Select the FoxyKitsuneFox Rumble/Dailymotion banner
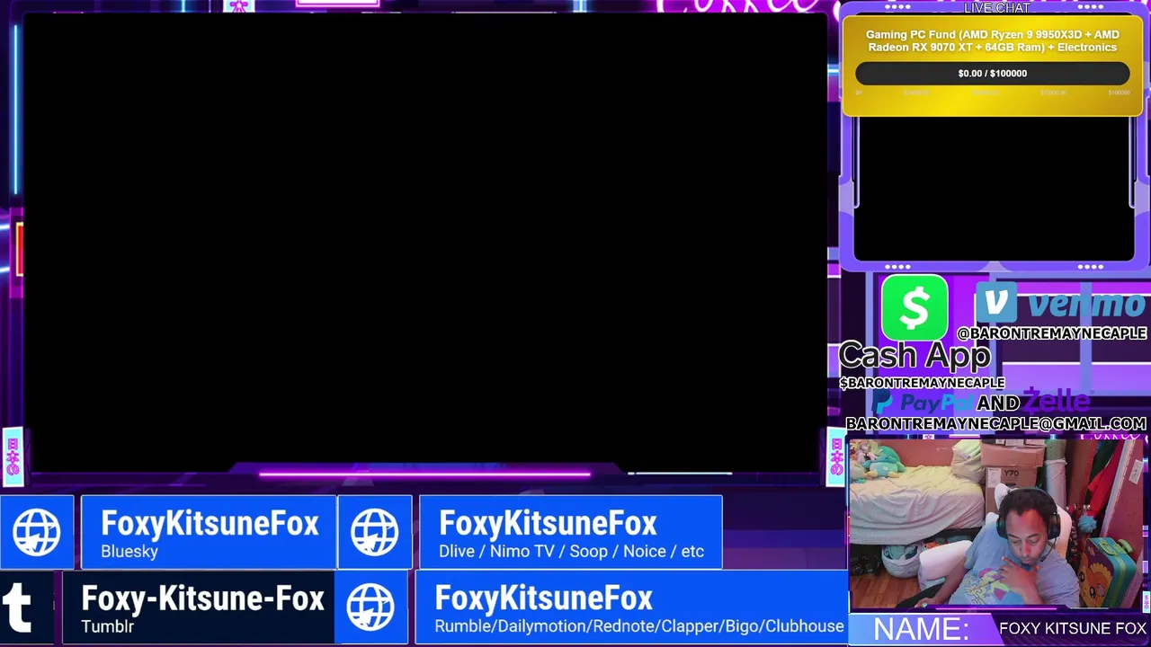Viewport: 1151px width, 647px height. tap(631, 607)
